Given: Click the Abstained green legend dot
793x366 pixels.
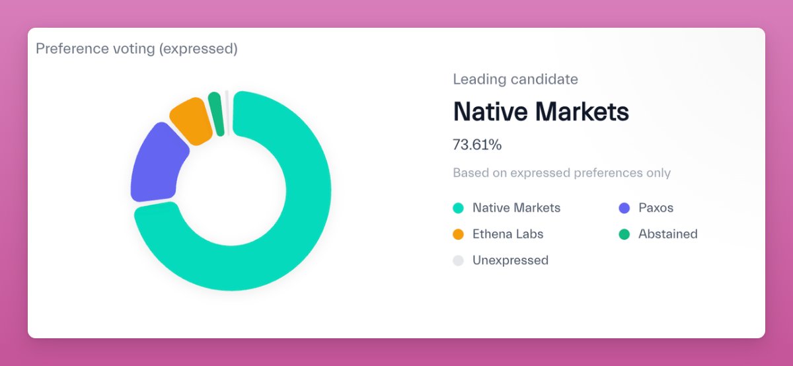Looking at the screenshot, I should tap(624, 235).
